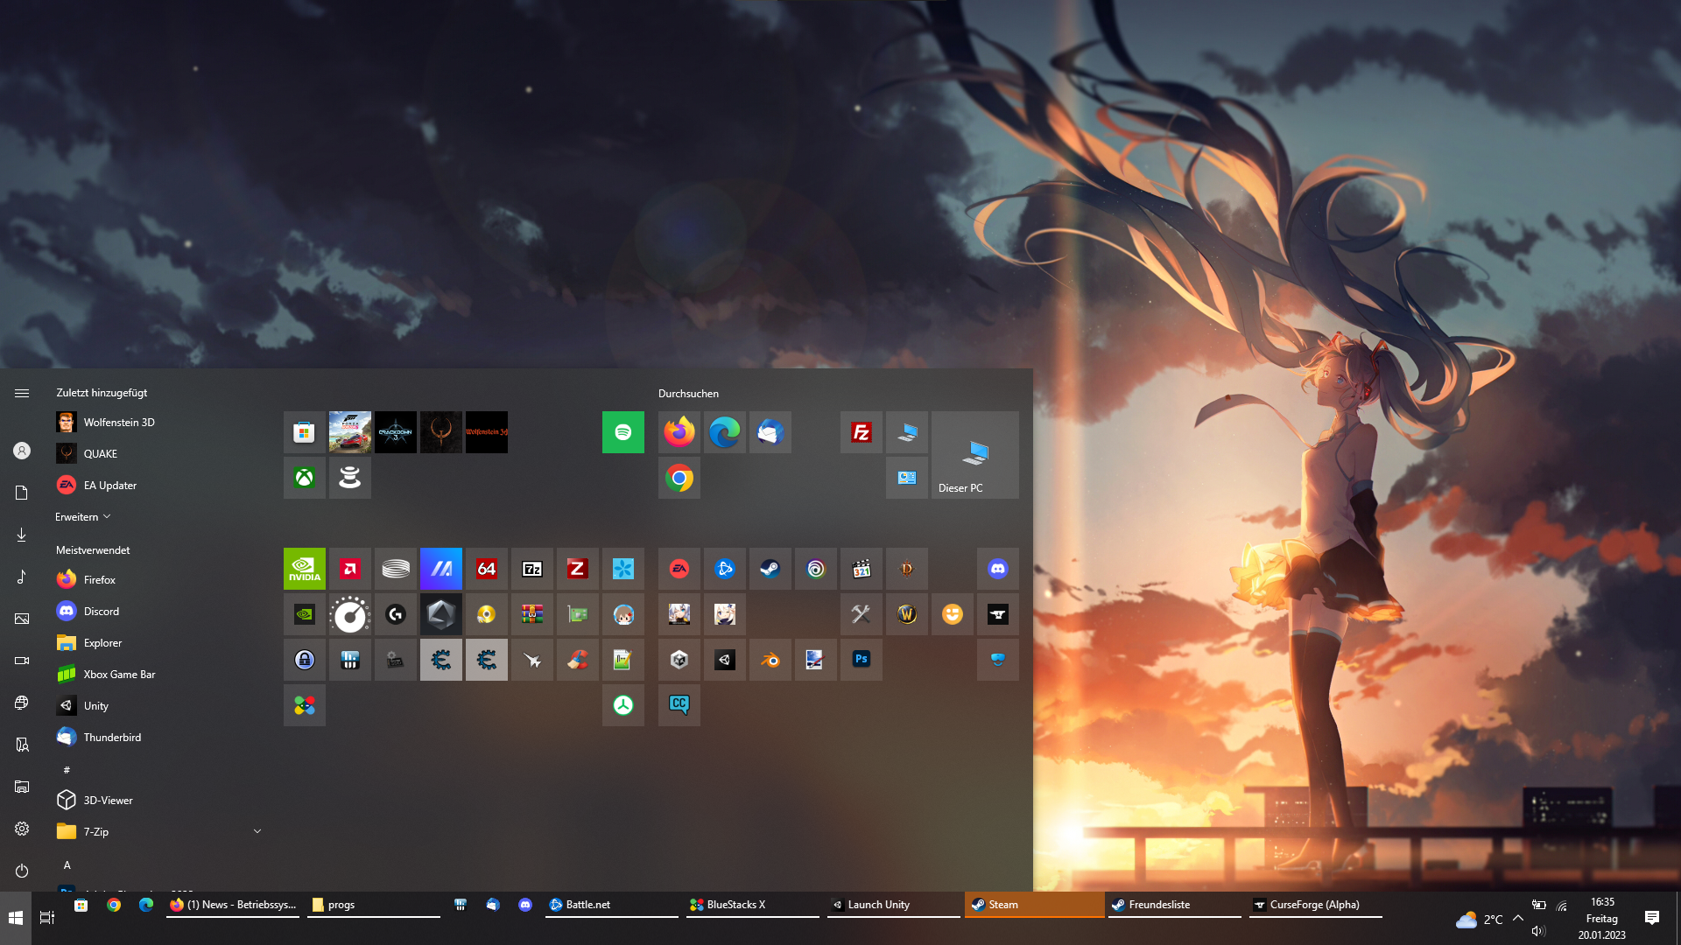Launch the Quake game tile
The height and width of the screenshot is (945, 1681).
(440, 432)
